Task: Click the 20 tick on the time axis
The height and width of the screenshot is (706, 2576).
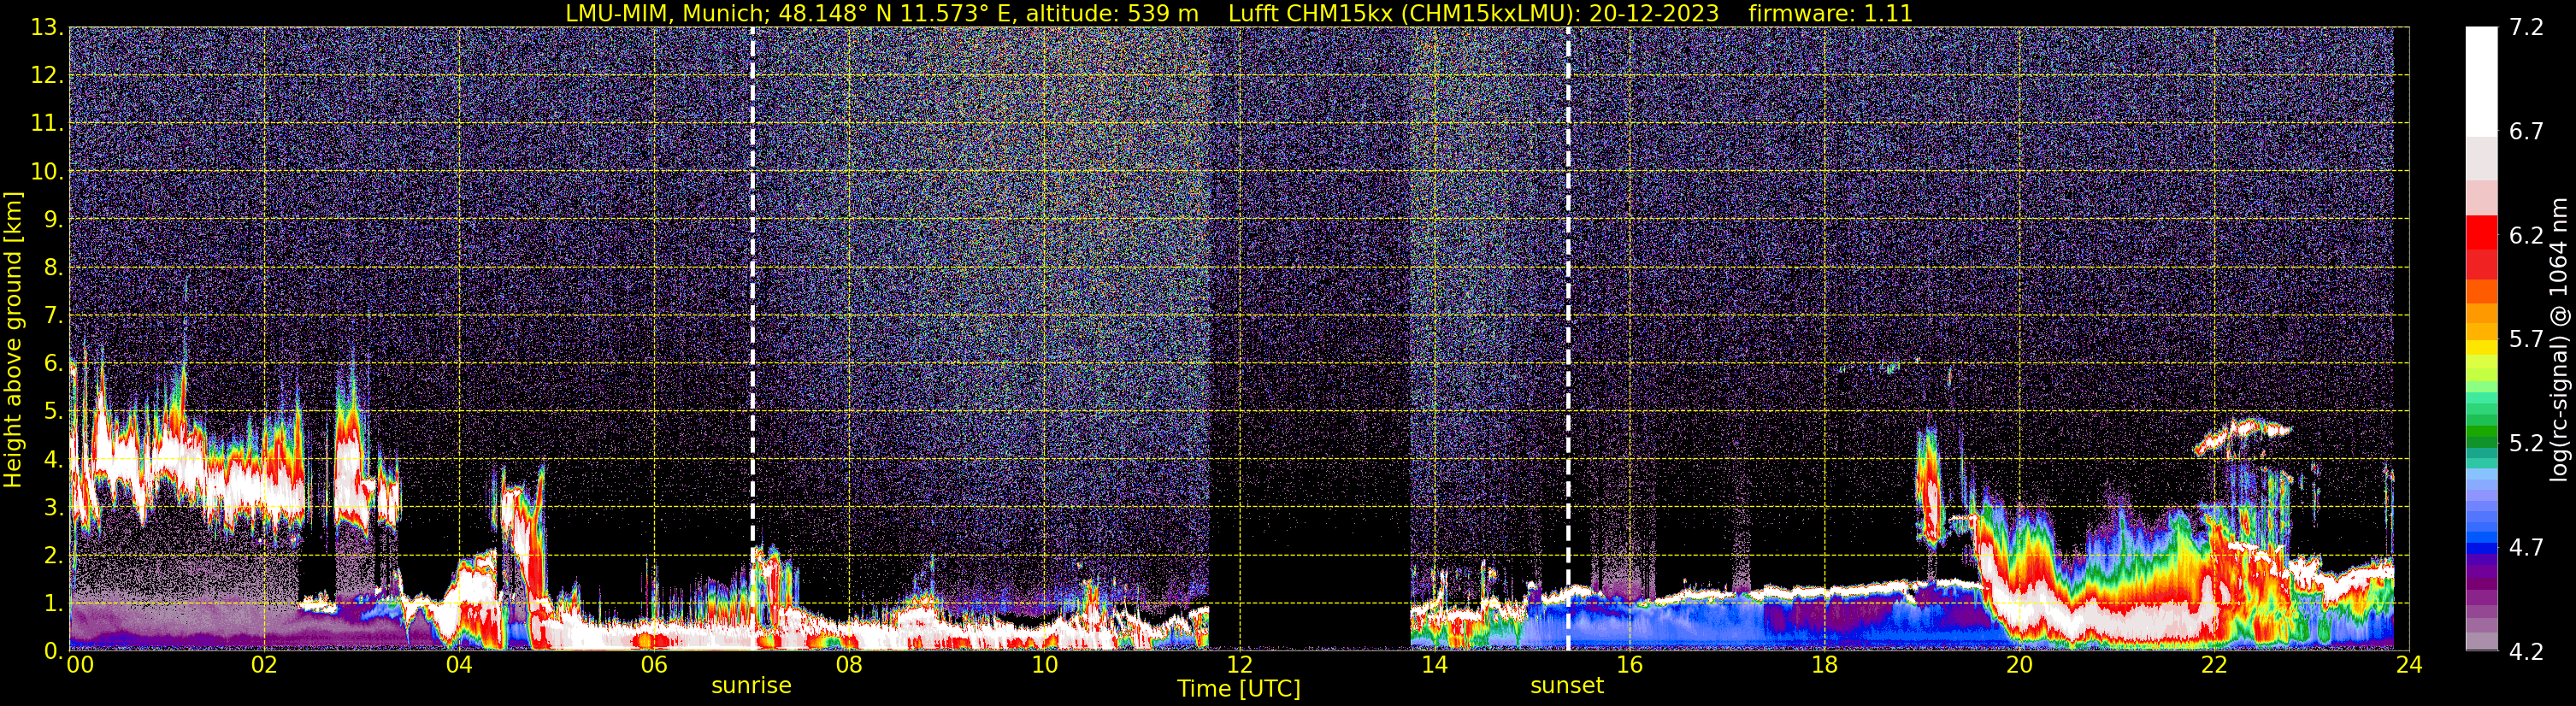Action: pyautogui.click(x=2019, y=665)
